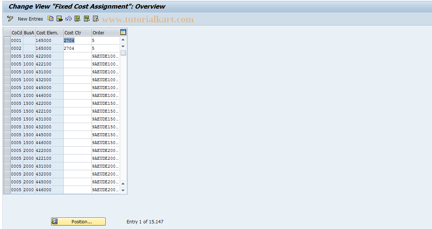The image size is (432, 229).
Task: Click Cost Ctr field 2704 in row 0001
Action: click(78, 40)
